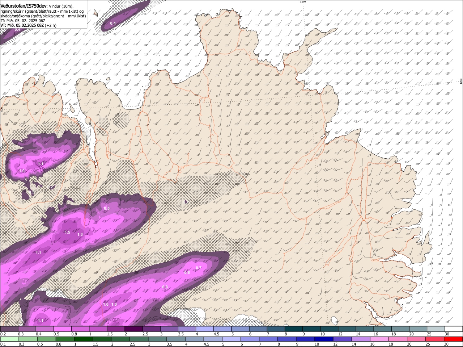Select the light pink 16–18 swatch on lower scale

pos(380,339)
